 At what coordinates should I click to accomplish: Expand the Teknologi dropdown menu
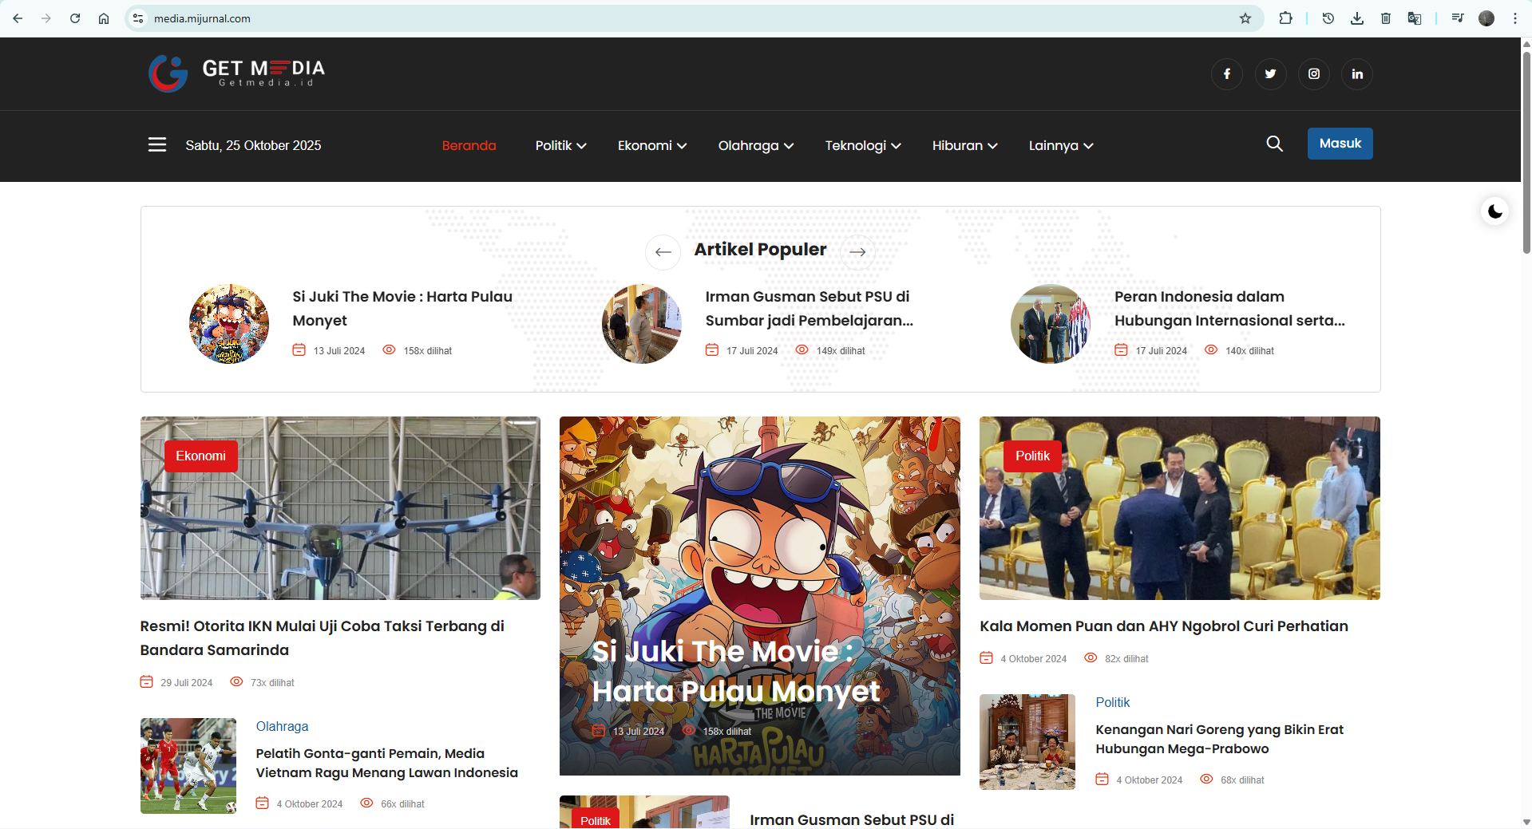pyautogui.click(x=862, y=145)
